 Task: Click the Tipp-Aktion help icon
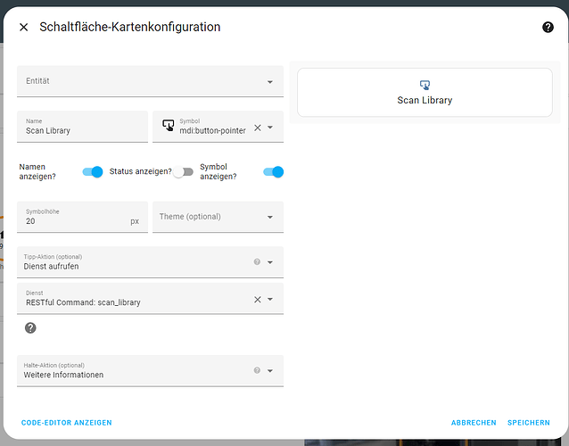click(x=257, y=262)
